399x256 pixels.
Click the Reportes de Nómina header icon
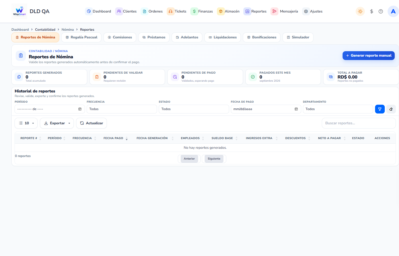click(x=21, y=55)
